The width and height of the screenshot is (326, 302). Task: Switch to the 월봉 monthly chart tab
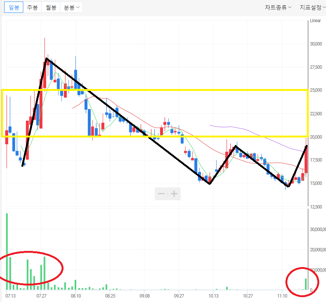coord(51,8)
